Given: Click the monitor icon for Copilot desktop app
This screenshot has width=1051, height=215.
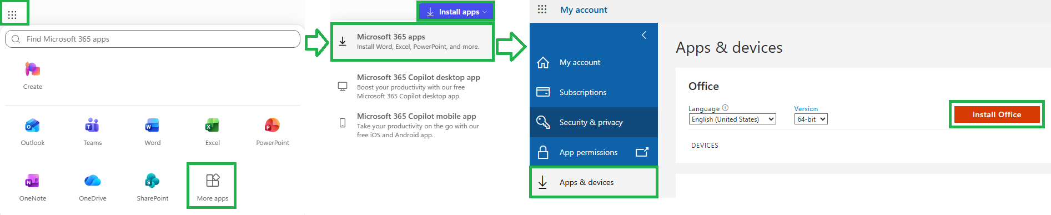Looking at the screenshot, I should [343, 86].
